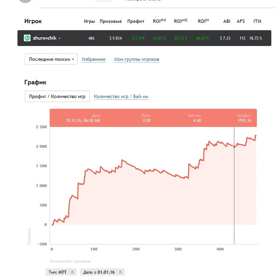The image size is (275, 280).
Task: Click the red data point on chart
Action: point(234,146)
